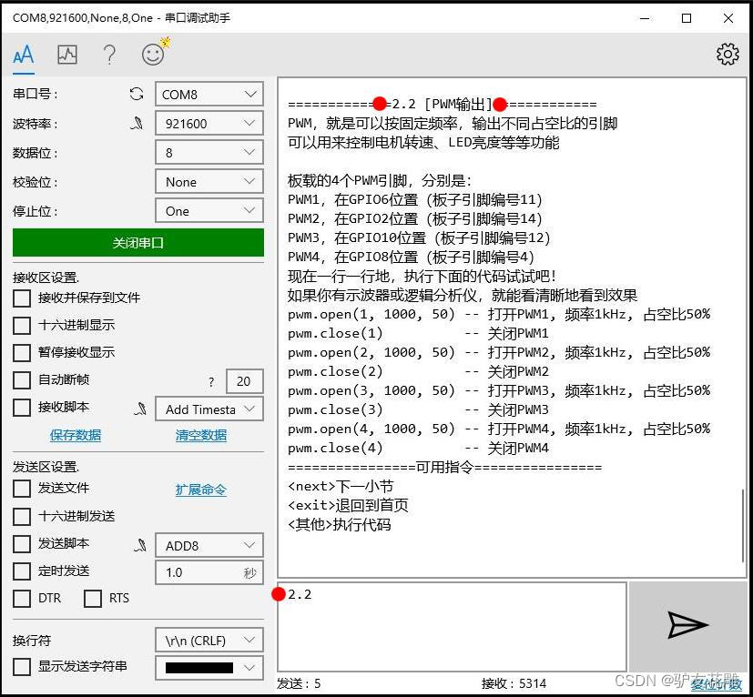Open the COM8 port dropdown

pos(209,94)
